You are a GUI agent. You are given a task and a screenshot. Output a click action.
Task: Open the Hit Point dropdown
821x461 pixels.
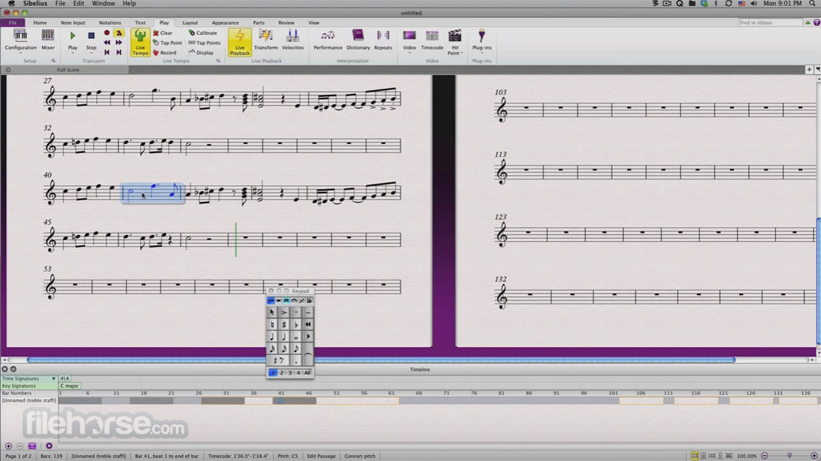[x=455, y=42]
